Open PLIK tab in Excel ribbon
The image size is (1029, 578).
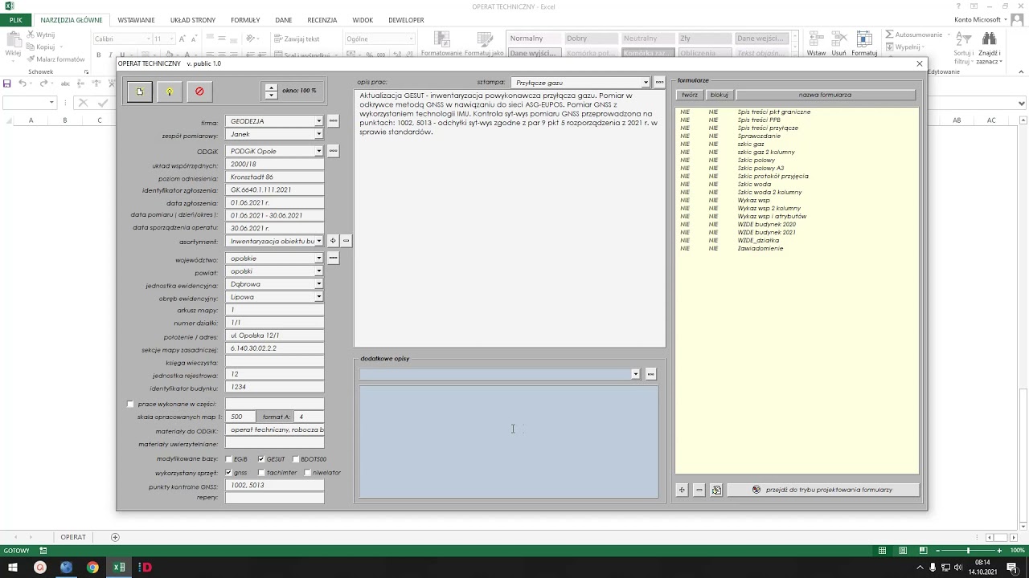[x=15, y=19]
